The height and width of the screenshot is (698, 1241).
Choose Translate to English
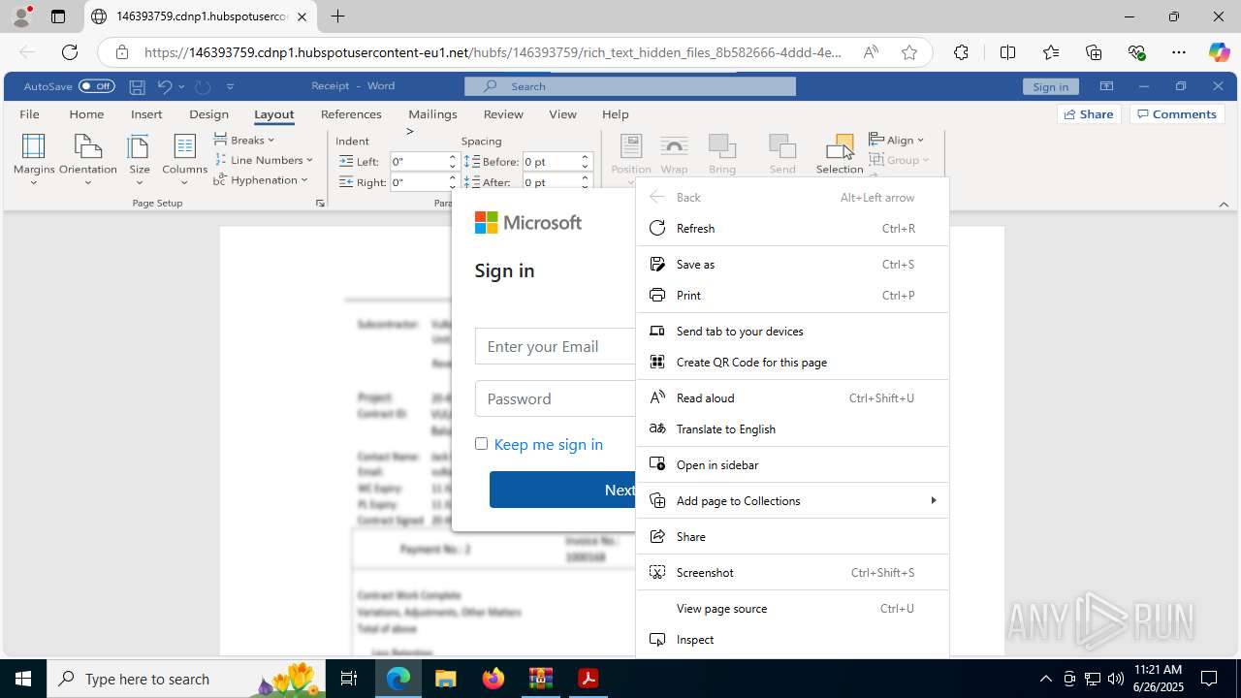pos(792,428)
